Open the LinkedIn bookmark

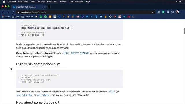coord(101,17)
